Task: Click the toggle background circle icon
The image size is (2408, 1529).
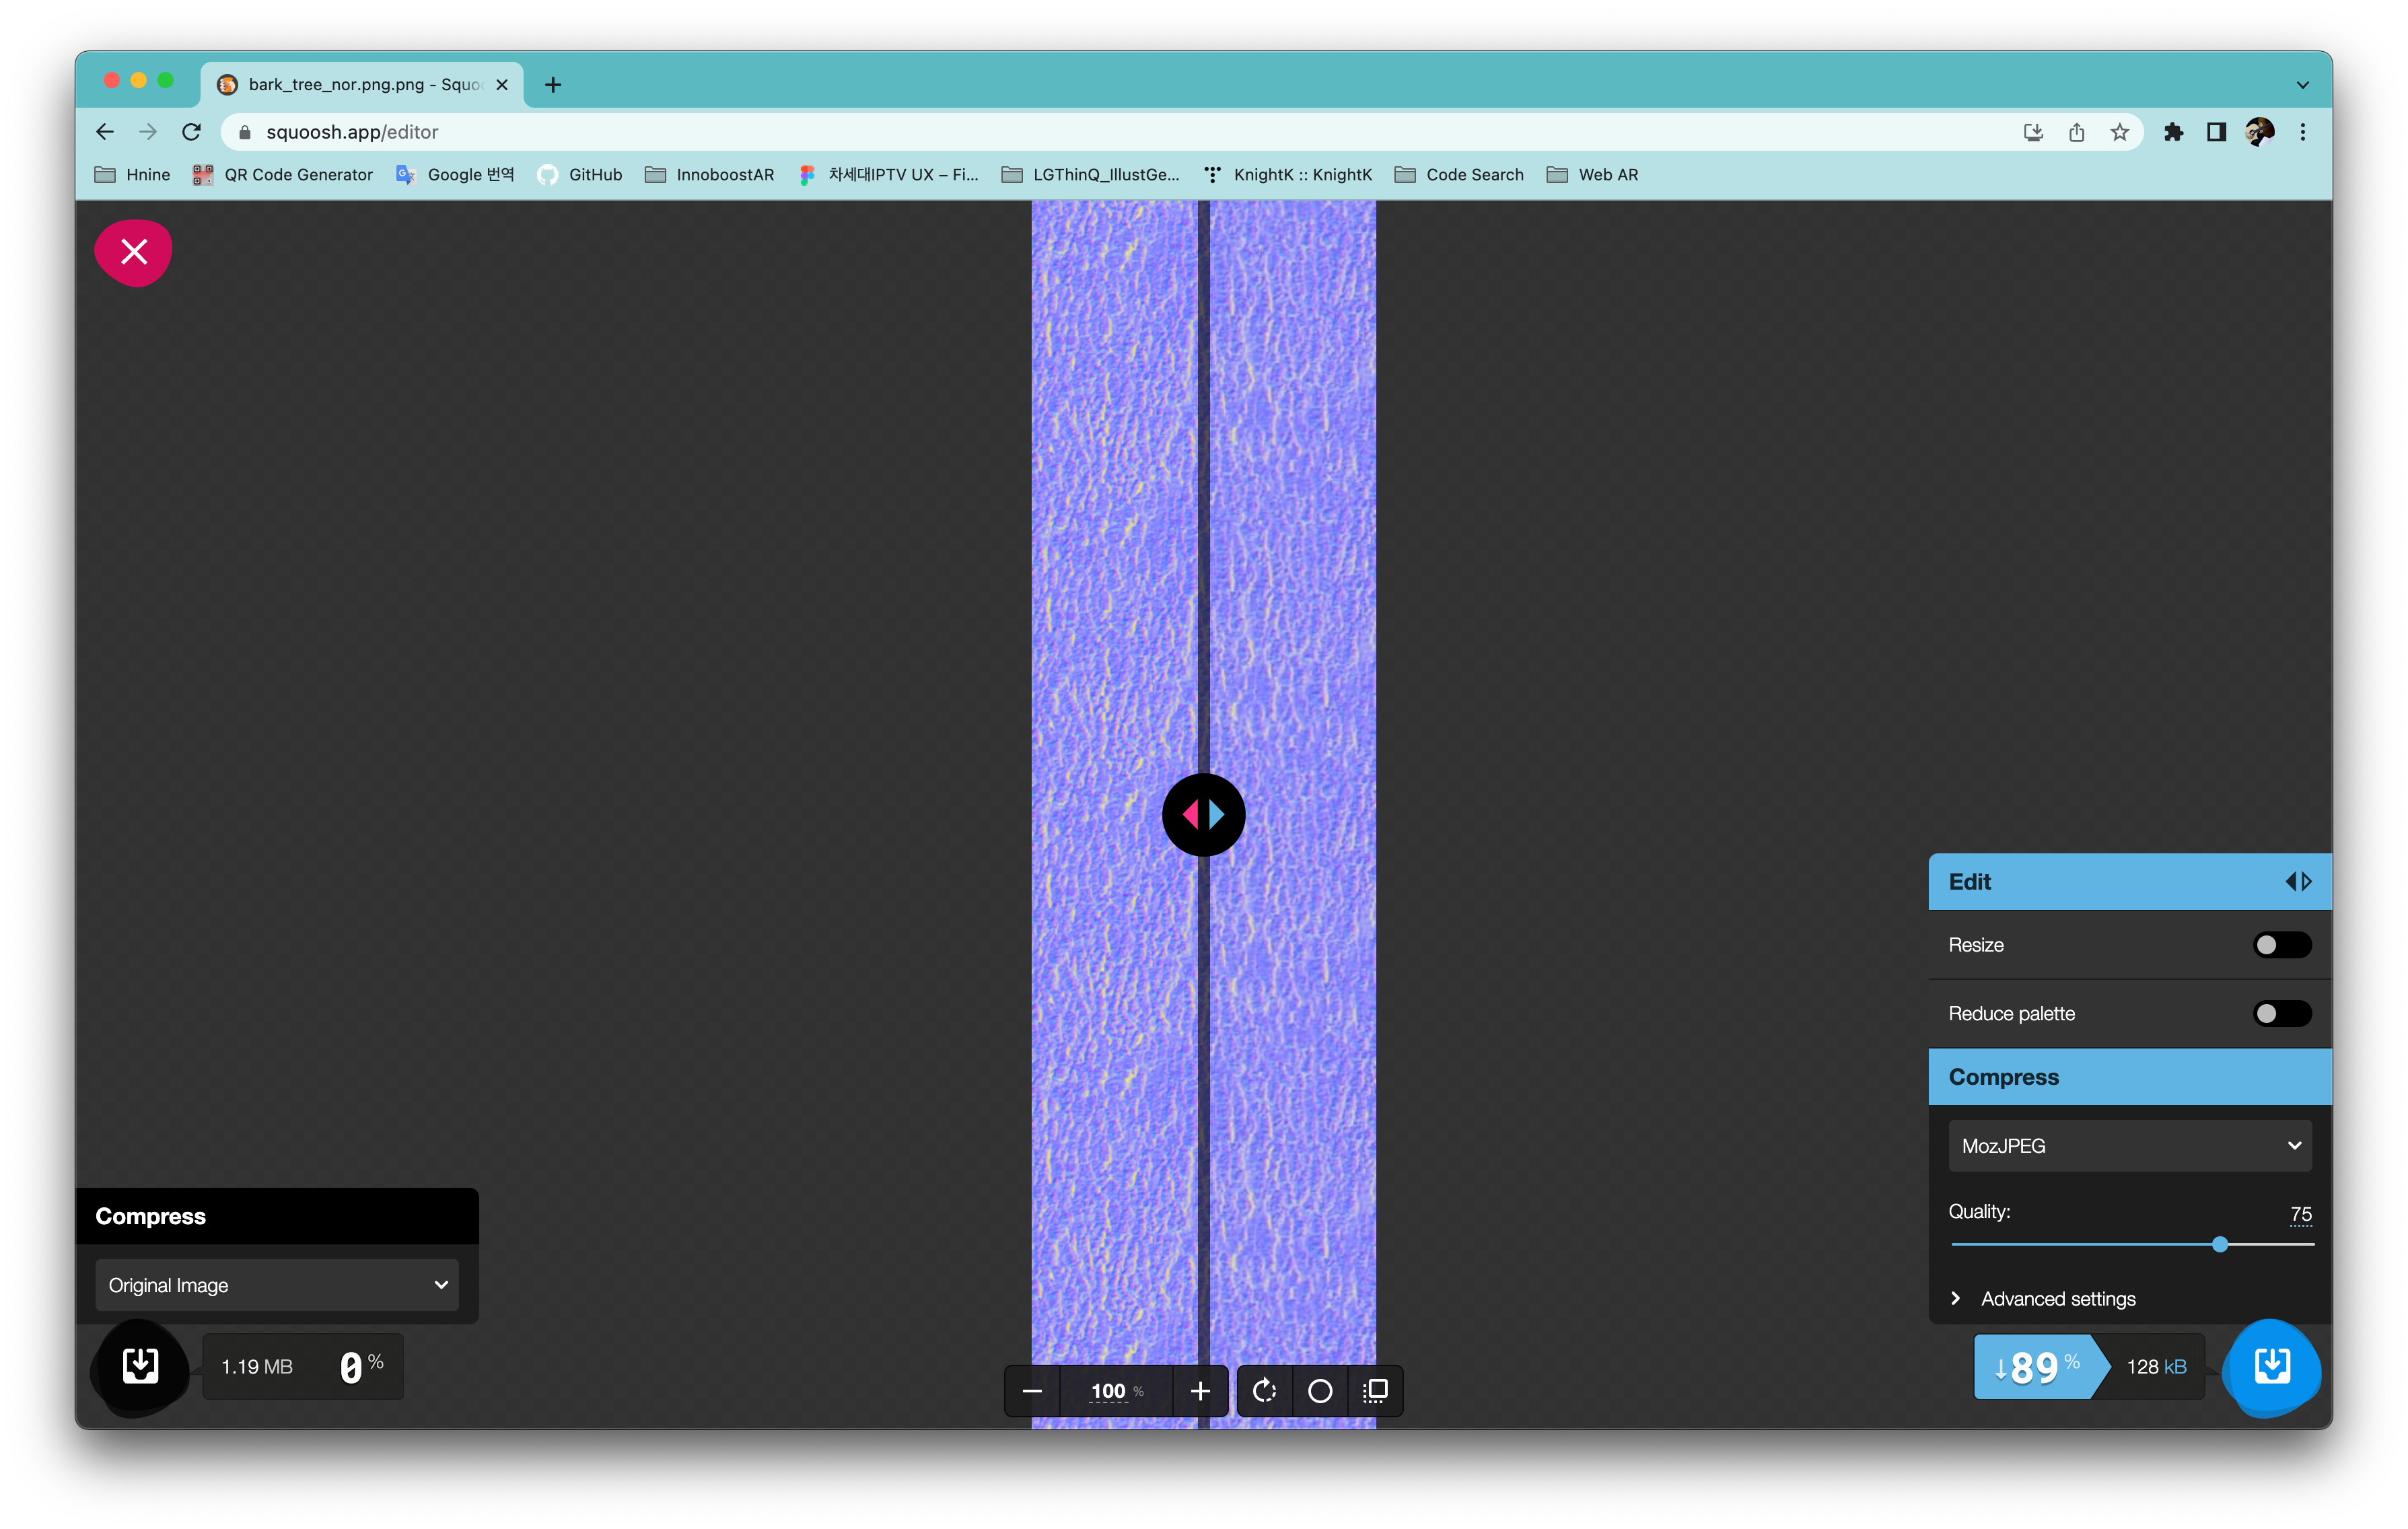Action: coord(1320,1391)
